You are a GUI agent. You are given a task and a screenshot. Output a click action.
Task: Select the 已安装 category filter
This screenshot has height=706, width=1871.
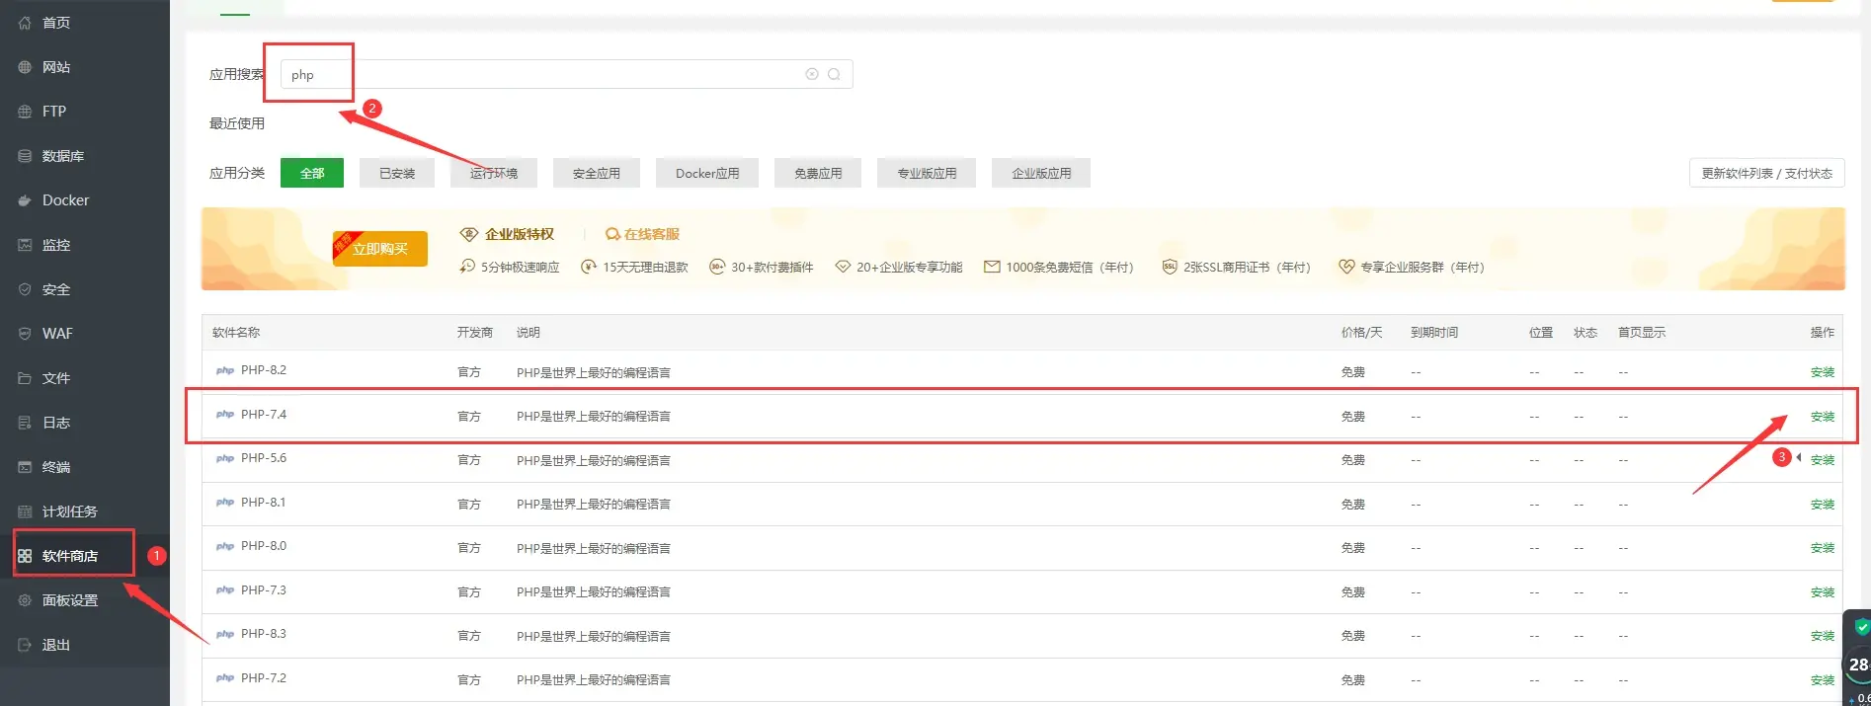(397, 173)
